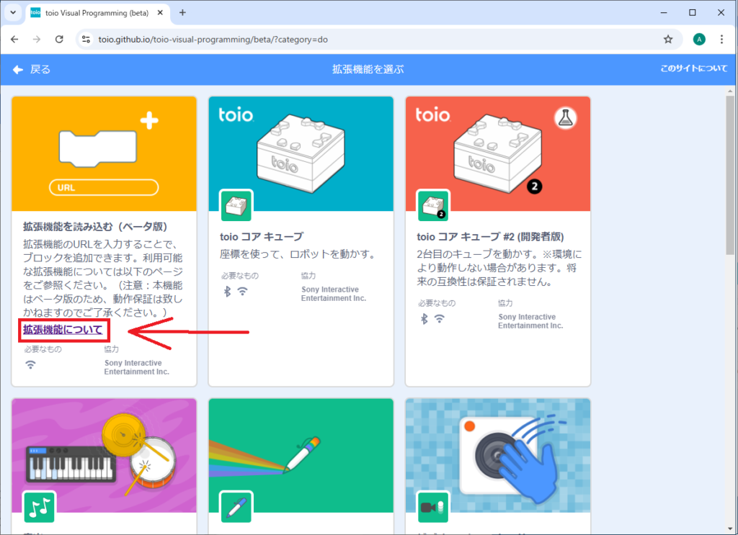Screen dimensions: 738x535
Task: Click the cube #2 badge icon on the red card
Action: click(x=434, y=203)
